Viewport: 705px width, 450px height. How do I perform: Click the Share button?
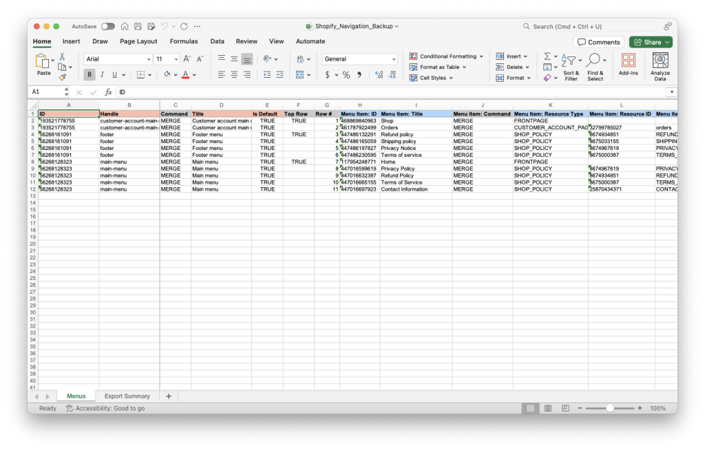tap(649, 41)
